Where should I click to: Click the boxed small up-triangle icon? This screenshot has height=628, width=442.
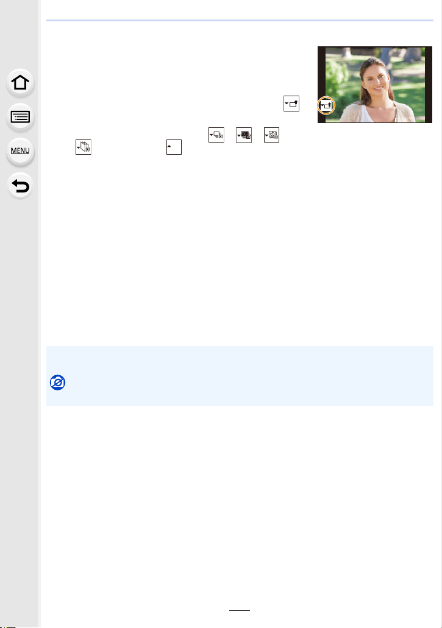(174, 147)
